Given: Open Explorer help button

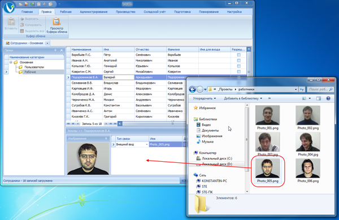Looking at the screenshot, I should pos(328,98).
